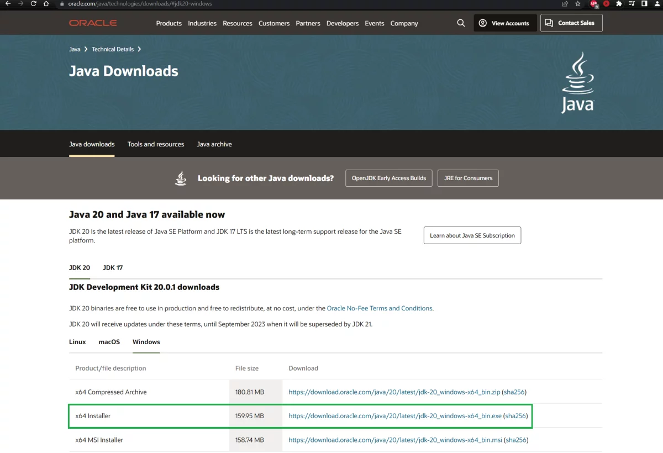663x453 pixels.
Task: Click the View Accounts button
Action: [504, 23]
